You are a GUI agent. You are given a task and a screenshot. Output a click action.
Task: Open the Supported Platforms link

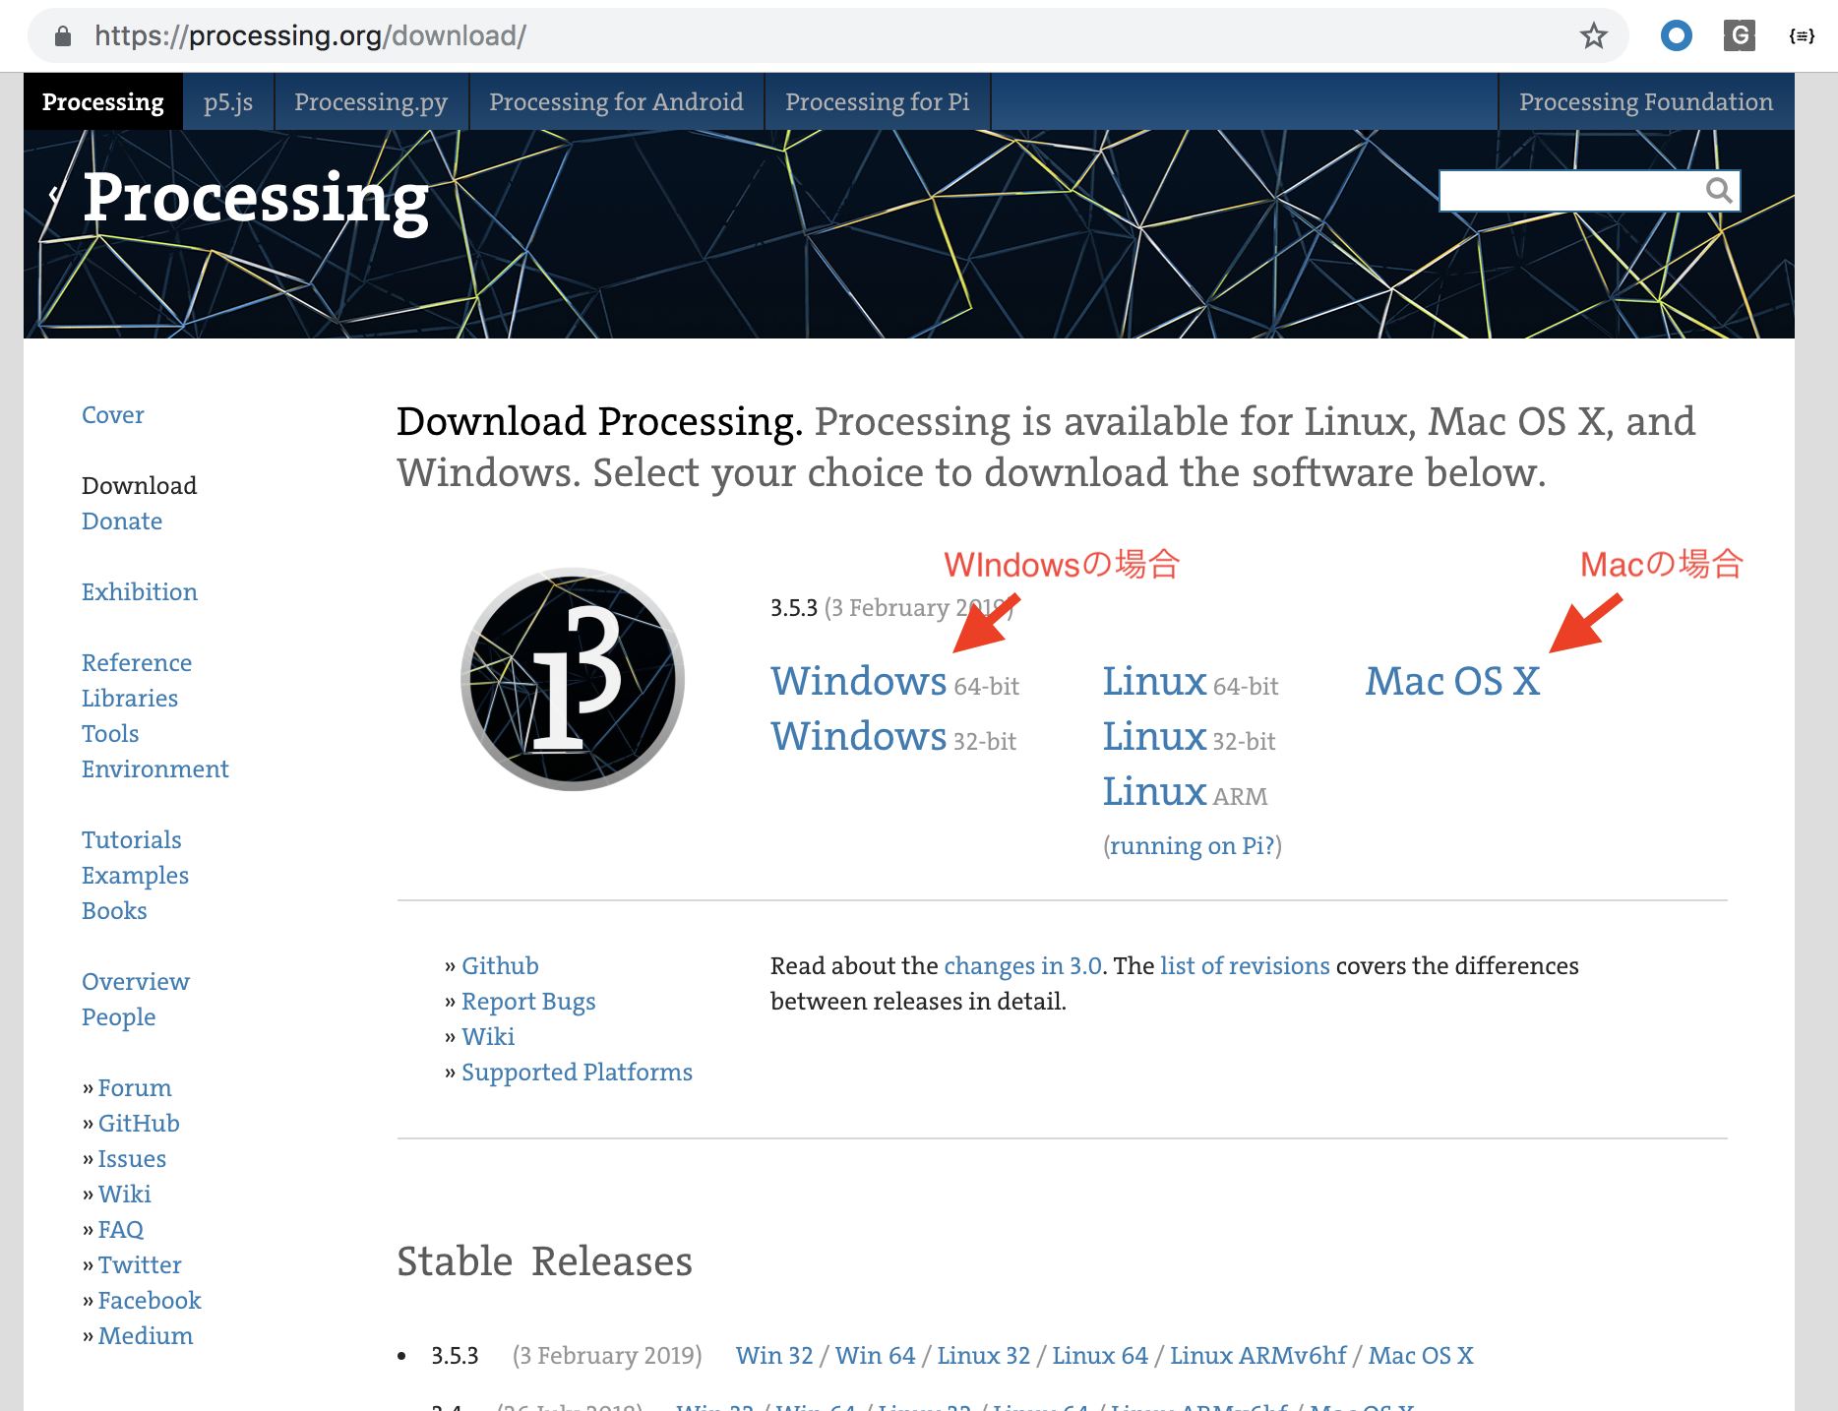(577, 1073)
